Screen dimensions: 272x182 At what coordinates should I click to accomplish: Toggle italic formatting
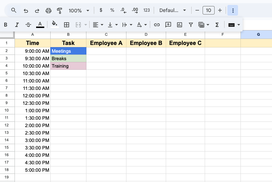pos(17,25)
